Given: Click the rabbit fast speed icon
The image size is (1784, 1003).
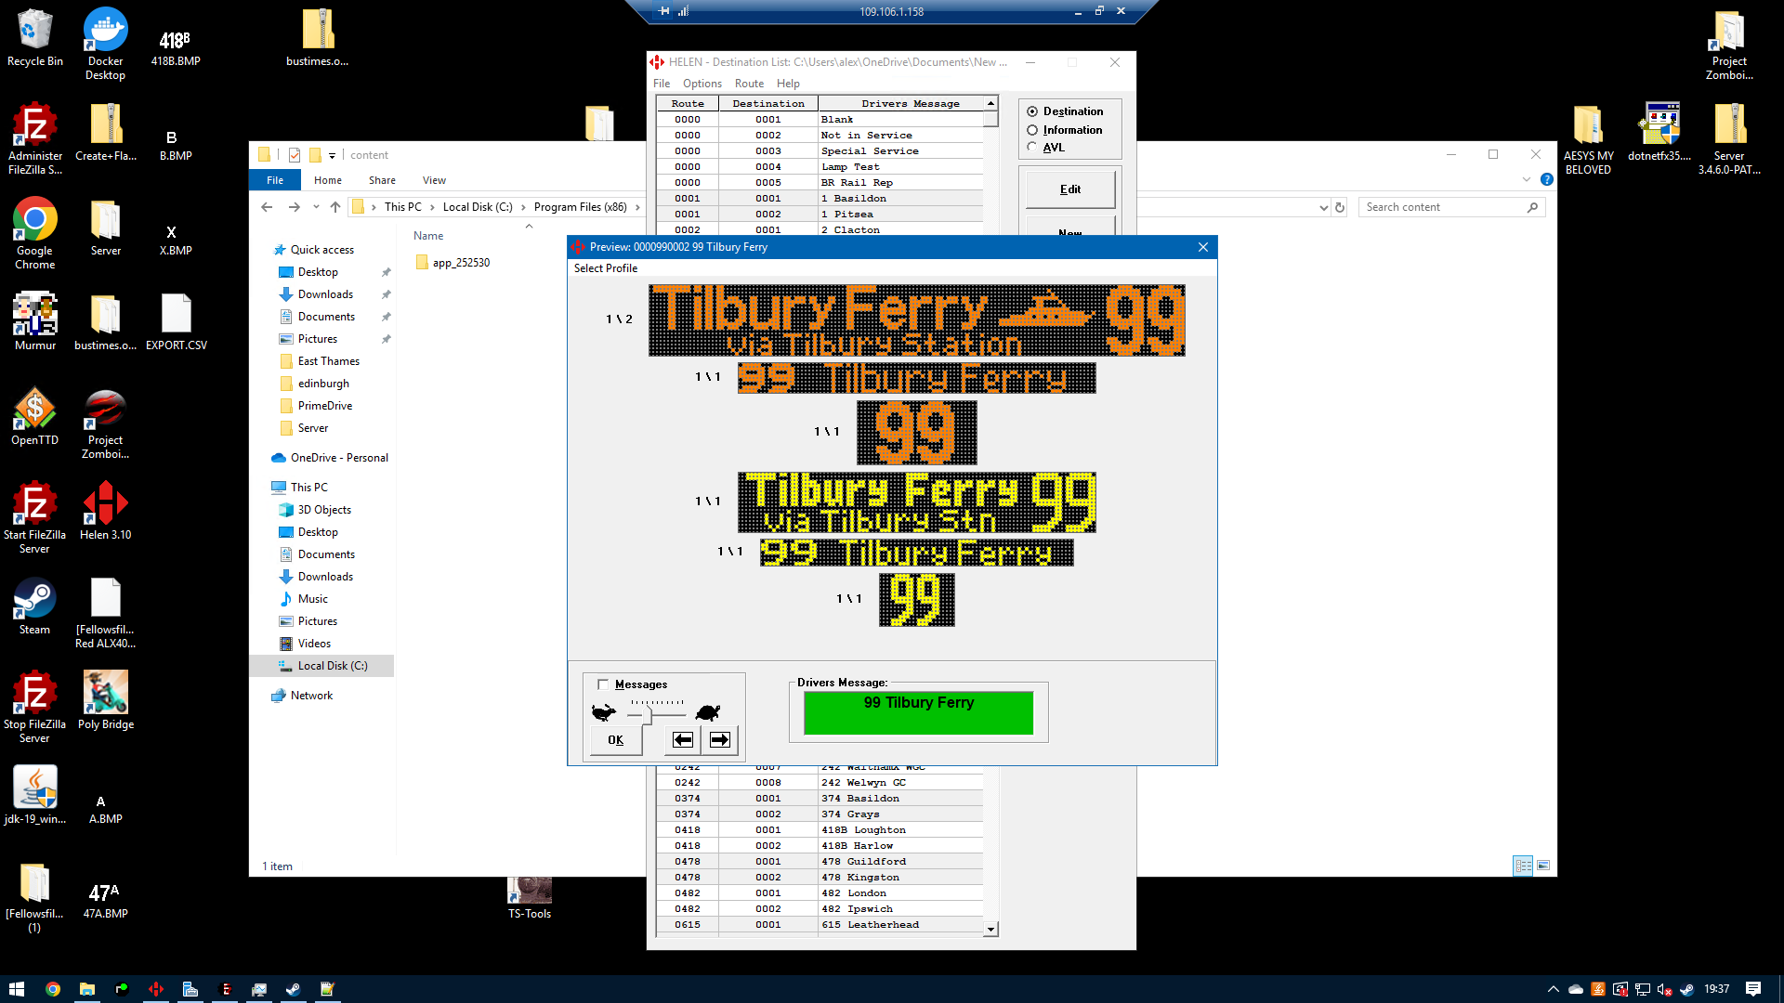Looking at the screenshot, I should click(604, 713).
